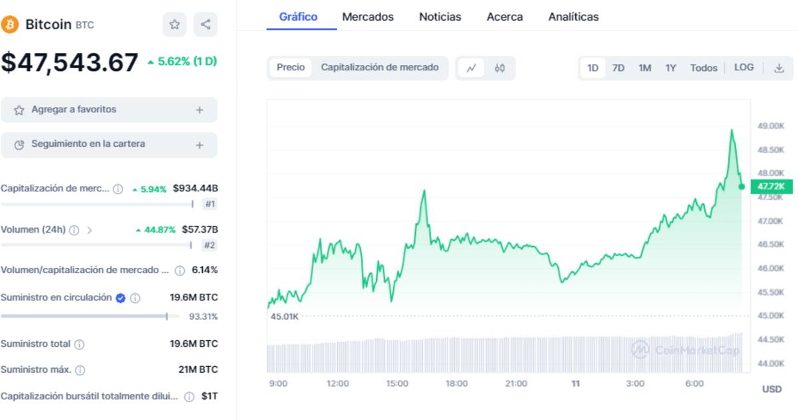Open the Noticias tab
This screenshot has height=420, width=798.
pos(440,17)
